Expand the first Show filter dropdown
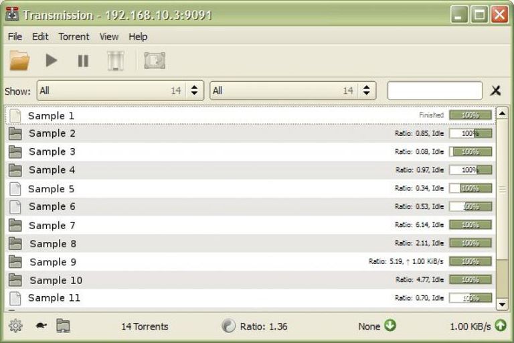The height and width of the screenshot is (343, 514). tap(120, 90)
